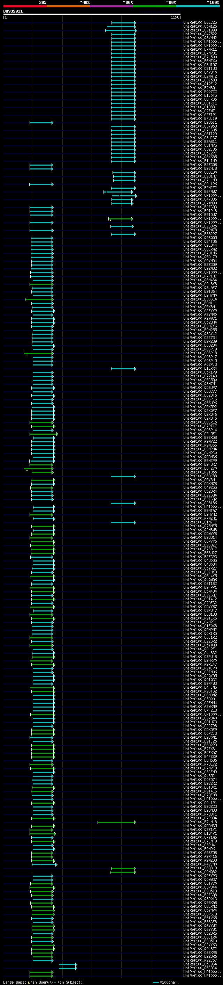Select hit label UniRef100_Q9FY93

click(x=200, y=876)
